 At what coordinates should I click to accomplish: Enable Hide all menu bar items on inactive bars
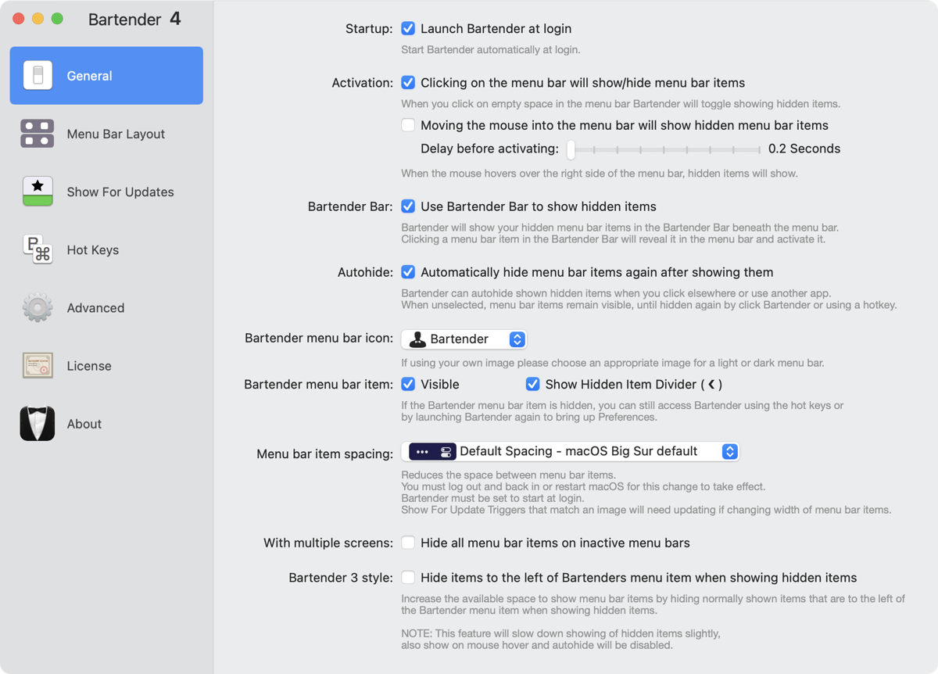(408, 543)
